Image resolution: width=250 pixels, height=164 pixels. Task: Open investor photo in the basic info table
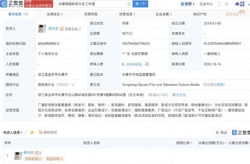coord(42,29)
